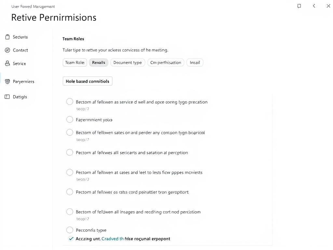This screenshot has width=333, height=250.
Task: Open the Insail tab
Action: click(x=195, y=62)
